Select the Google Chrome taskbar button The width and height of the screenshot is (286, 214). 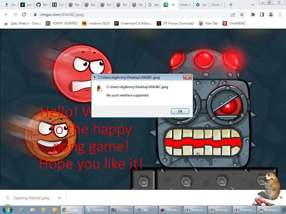coord(72,210)
